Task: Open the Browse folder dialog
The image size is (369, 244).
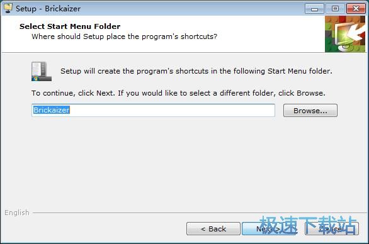Action: click(x=310, y=111)
